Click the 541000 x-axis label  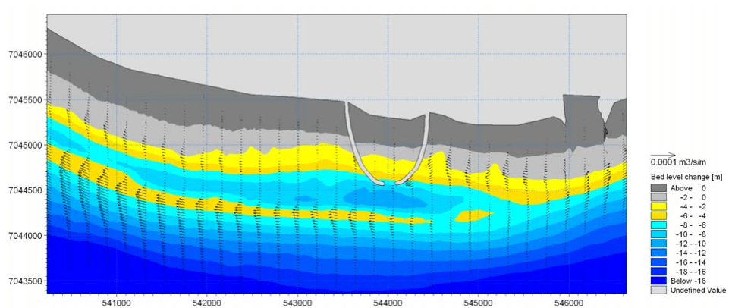(x=116, y=302)
